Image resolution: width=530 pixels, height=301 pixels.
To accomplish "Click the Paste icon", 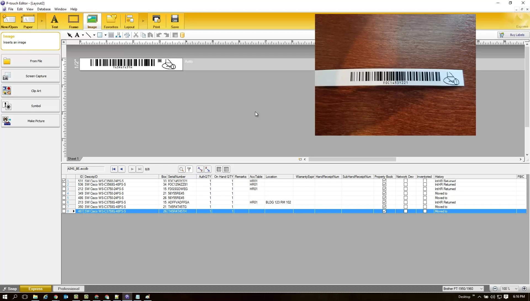I will point(150,35).
